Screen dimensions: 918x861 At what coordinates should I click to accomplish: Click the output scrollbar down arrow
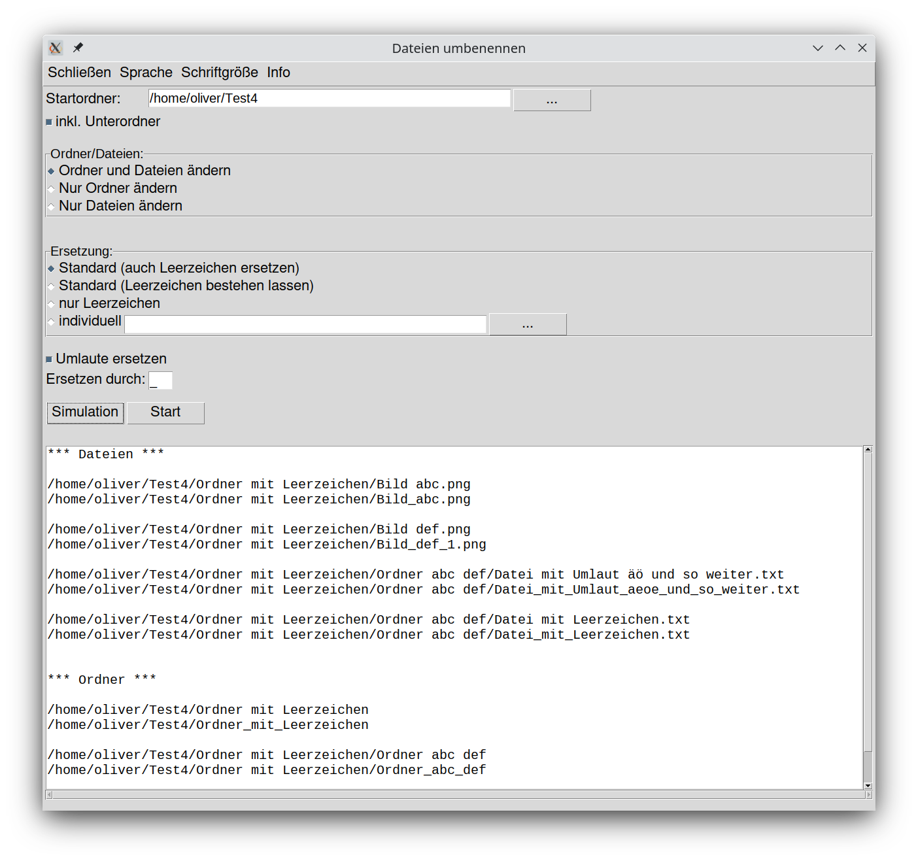pos(868,785)
